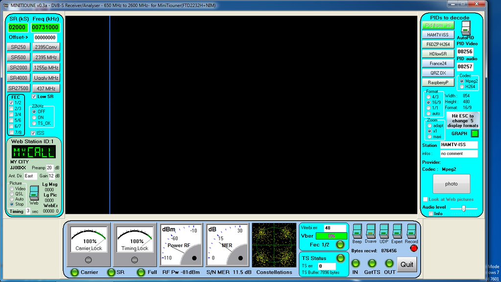Uncheck the Low SR checkbox
Screen dimensions: 501x282
coord(34,97)
